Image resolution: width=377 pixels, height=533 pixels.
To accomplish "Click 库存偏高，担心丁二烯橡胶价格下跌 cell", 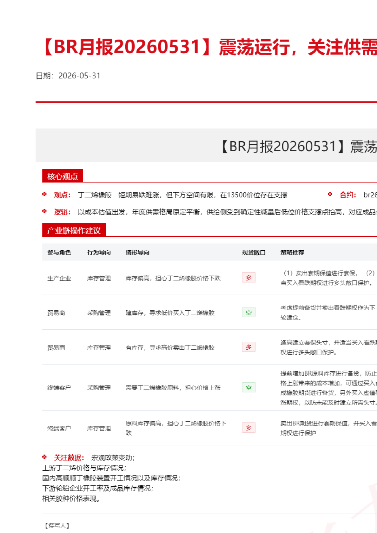I will click(173, 278).
